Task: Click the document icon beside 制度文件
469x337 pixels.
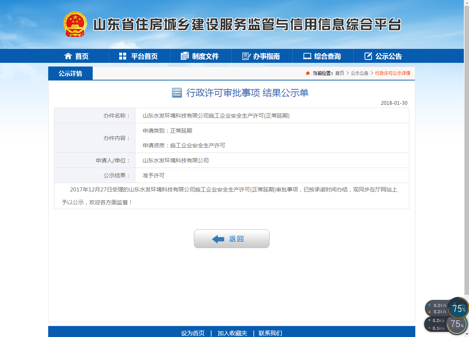Action: click(185, 56)
